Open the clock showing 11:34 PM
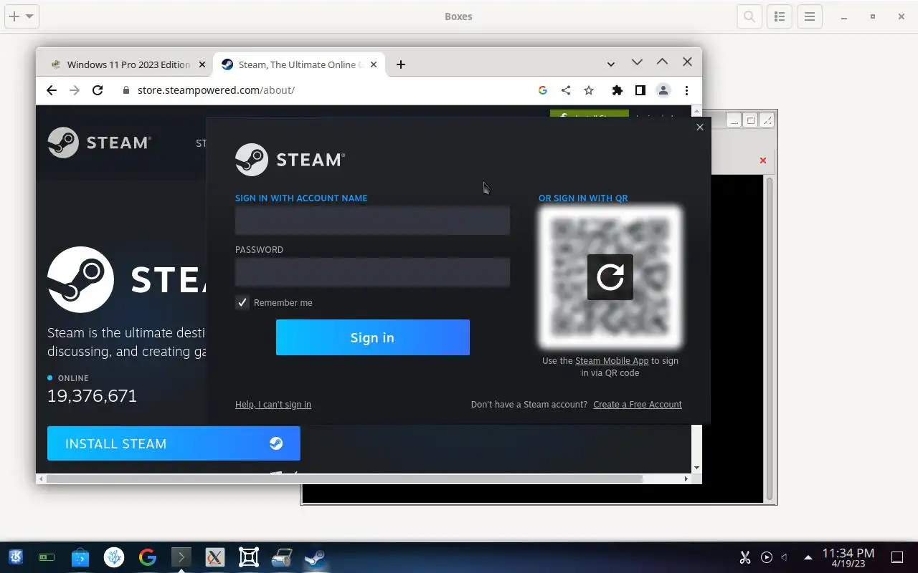Image resolution: width=918 pixels, height=573 pixels. (848, 557)
